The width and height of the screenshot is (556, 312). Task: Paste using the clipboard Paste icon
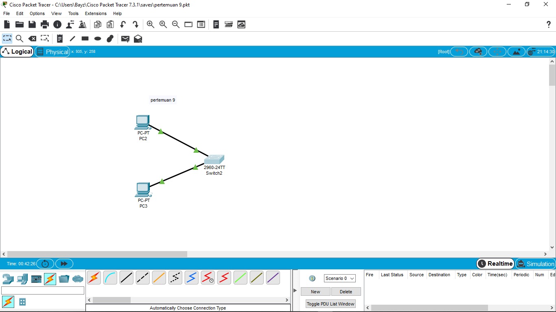(110, 24)
